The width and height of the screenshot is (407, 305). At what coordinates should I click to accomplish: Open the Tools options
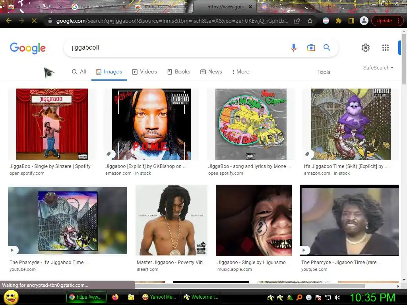click(x=324, y=72)
